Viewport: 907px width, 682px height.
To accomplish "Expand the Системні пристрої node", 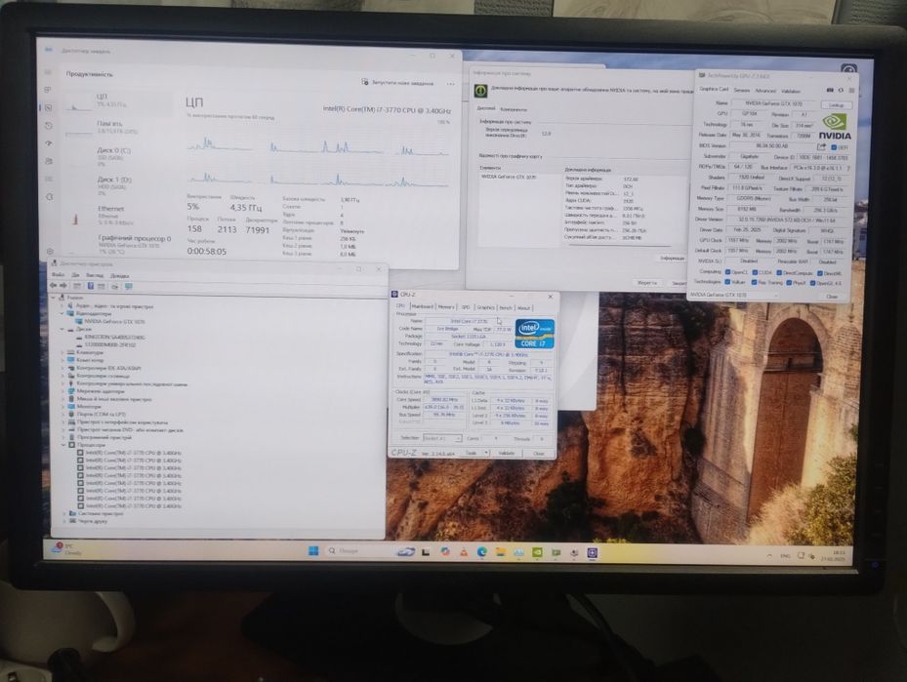I will (64, 514).
